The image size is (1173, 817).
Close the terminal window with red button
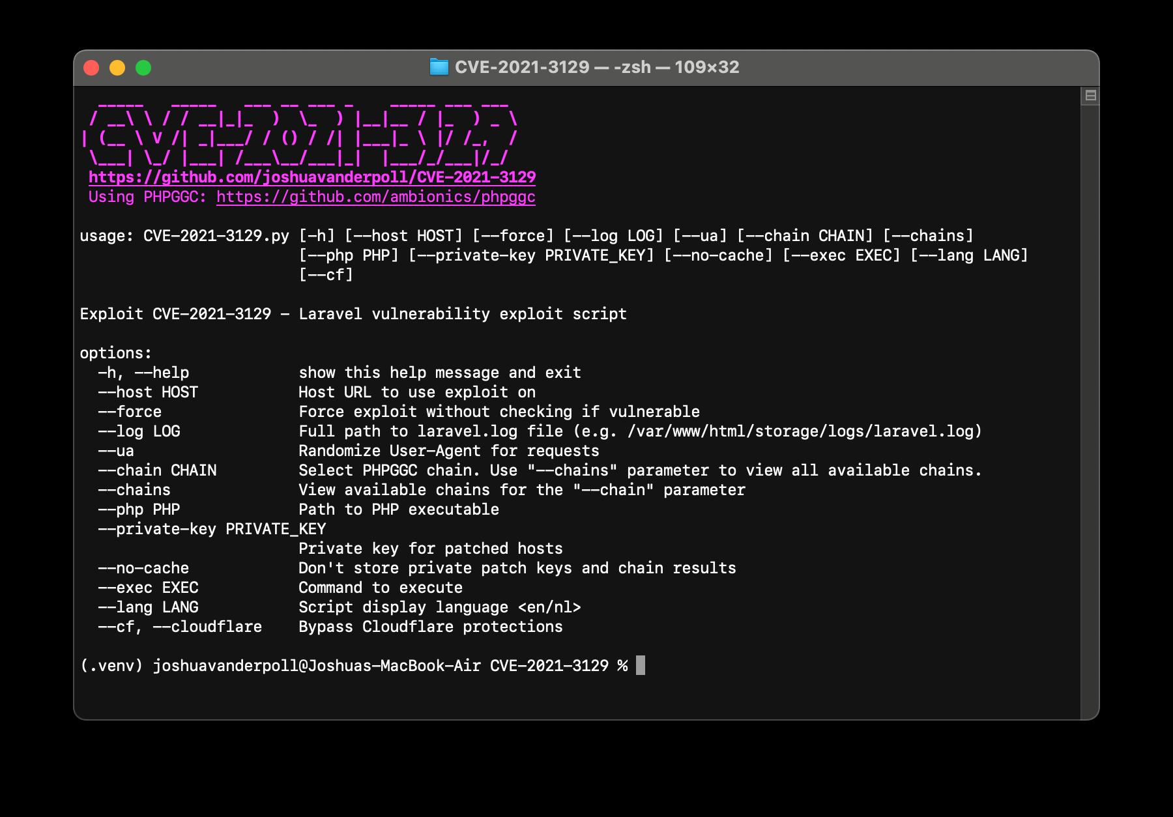pos(91,68)
